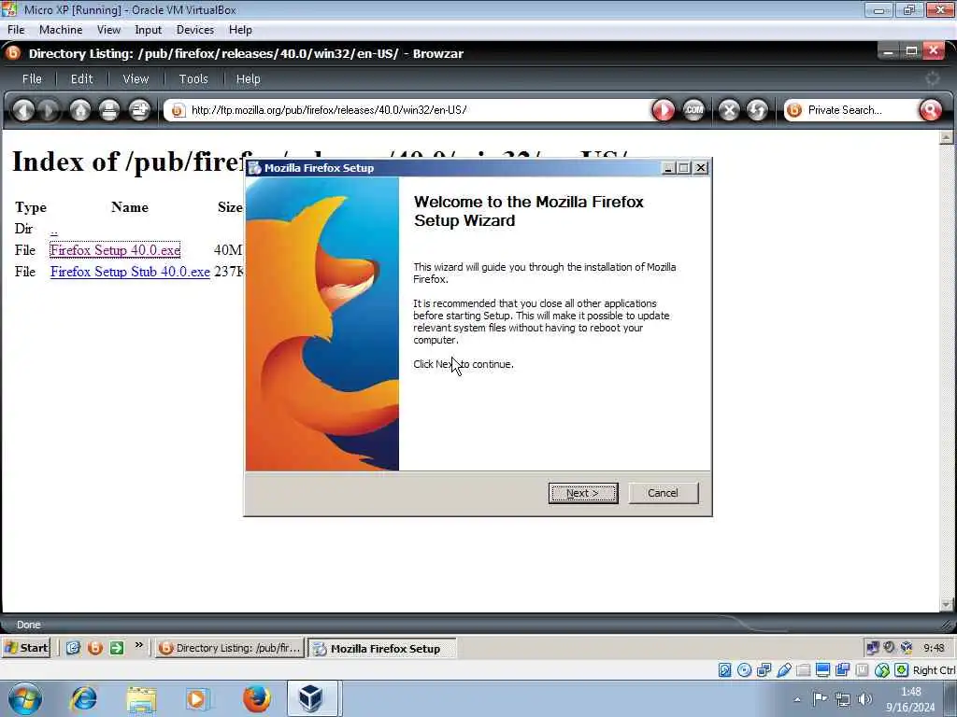Click the VirtualBox USB pen status icon
957x717 pixels.
pyautogui.click(x=784, y=670)
